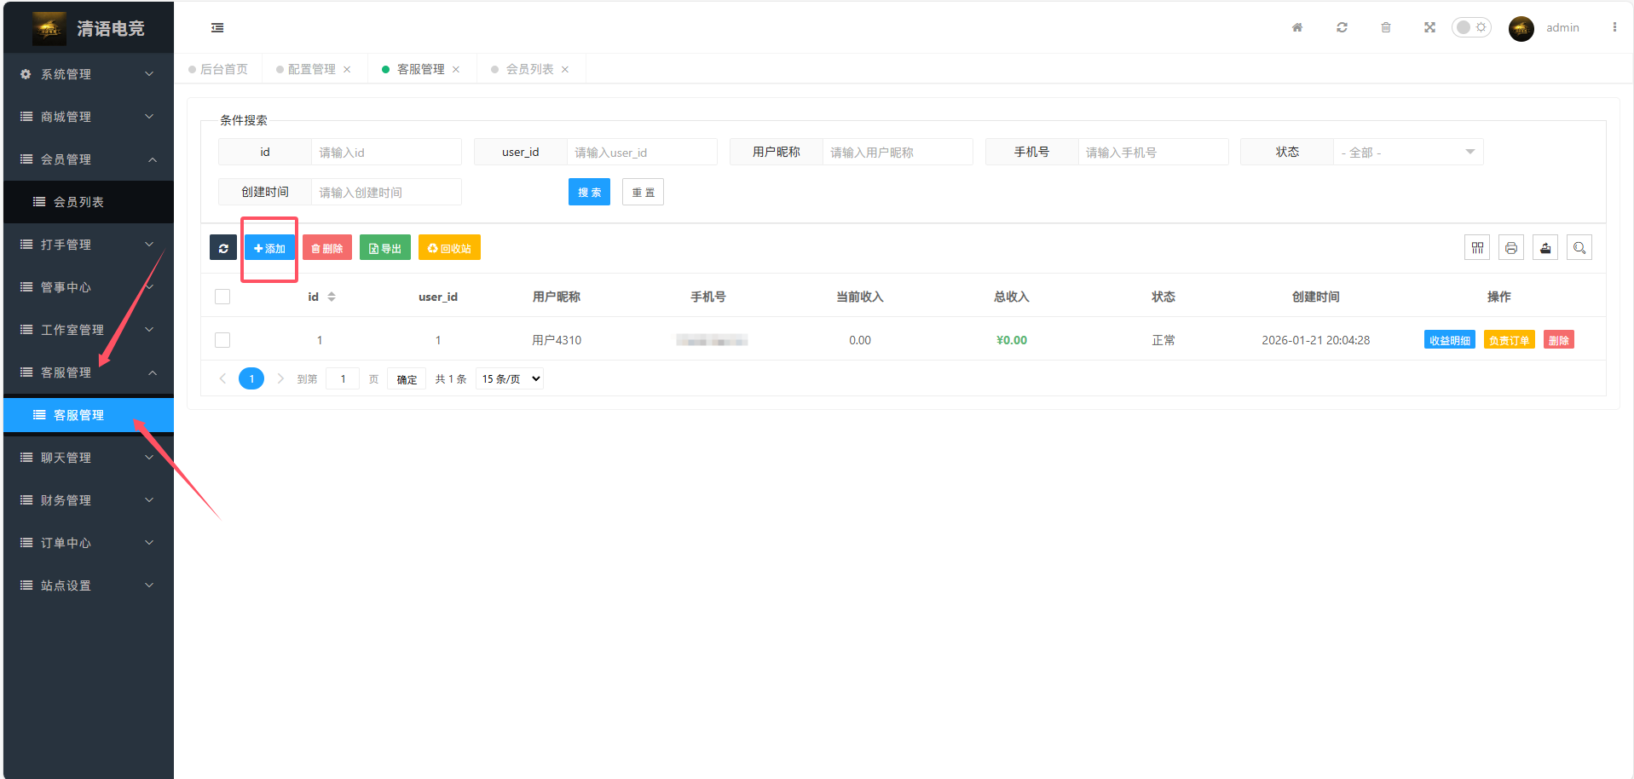Enter fullscreen using the expand icon
This screenshot has width=1634, height=779.
1429,27
